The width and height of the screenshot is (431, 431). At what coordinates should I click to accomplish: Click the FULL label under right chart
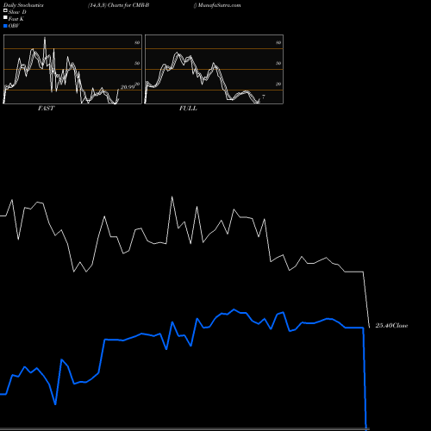[x=188, y=109]
